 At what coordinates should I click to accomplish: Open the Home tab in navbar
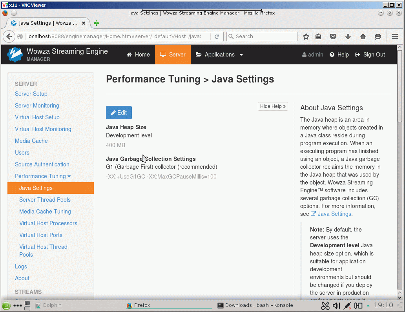138,55
